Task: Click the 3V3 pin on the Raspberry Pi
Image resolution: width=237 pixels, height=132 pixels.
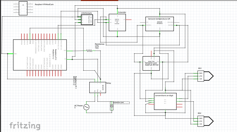Action: [x=70, y=51]
